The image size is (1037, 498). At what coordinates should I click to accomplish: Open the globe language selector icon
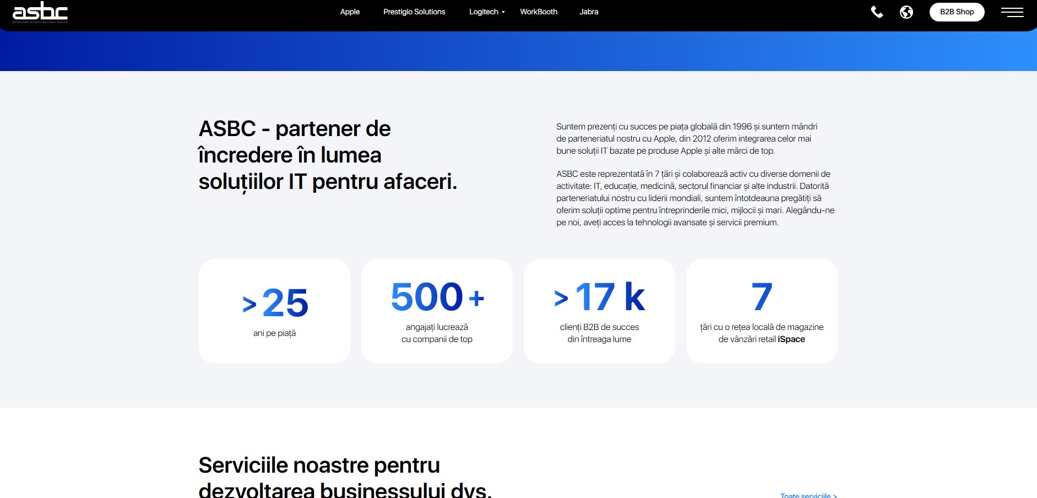(x=906, y=12)
